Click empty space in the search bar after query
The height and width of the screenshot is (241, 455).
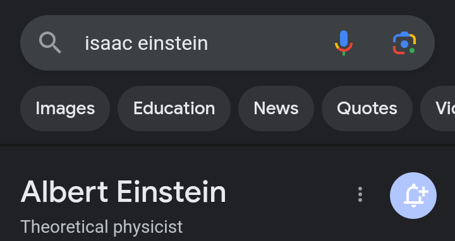(x=270, y=43)
